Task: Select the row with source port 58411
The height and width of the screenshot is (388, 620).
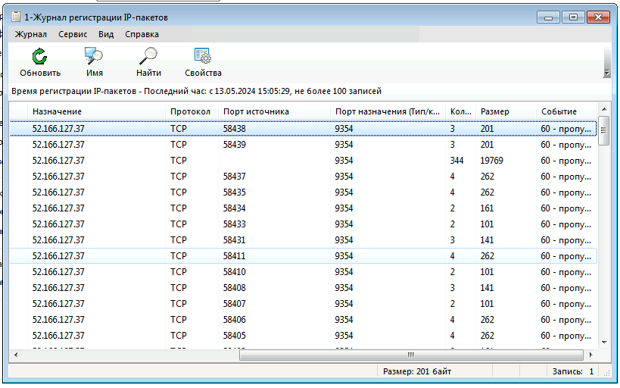Action: pos(304,256)
